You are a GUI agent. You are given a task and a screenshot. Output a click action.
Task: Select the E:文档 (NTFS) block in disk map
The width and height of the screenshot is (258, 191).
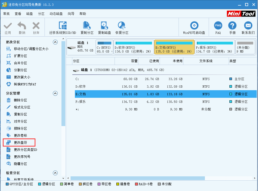174,47
